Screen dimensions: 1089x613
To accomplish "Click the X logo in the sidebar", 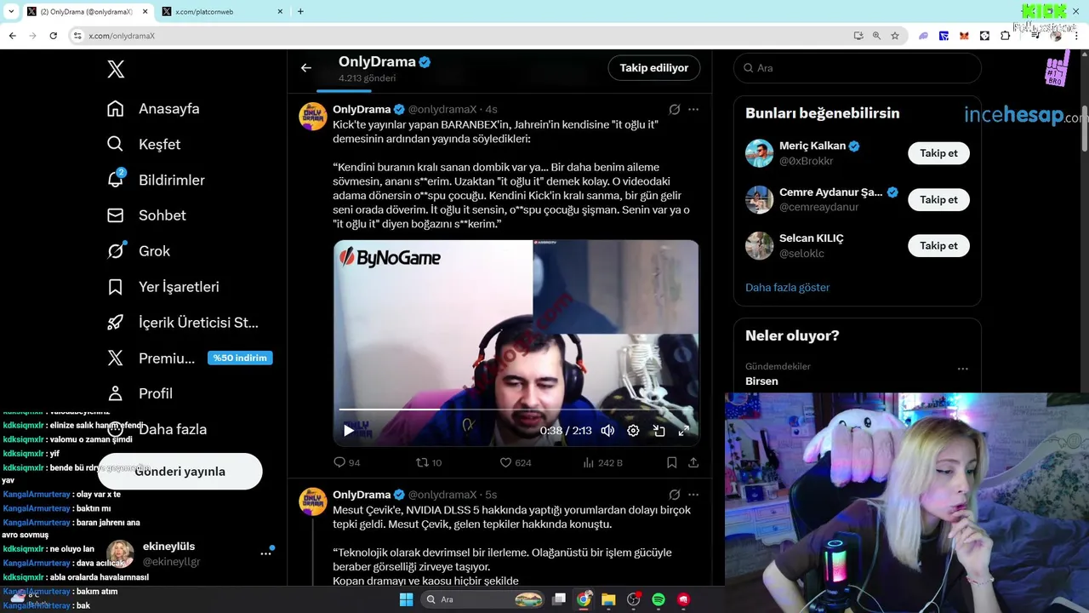I will click(x=116, y=70).
